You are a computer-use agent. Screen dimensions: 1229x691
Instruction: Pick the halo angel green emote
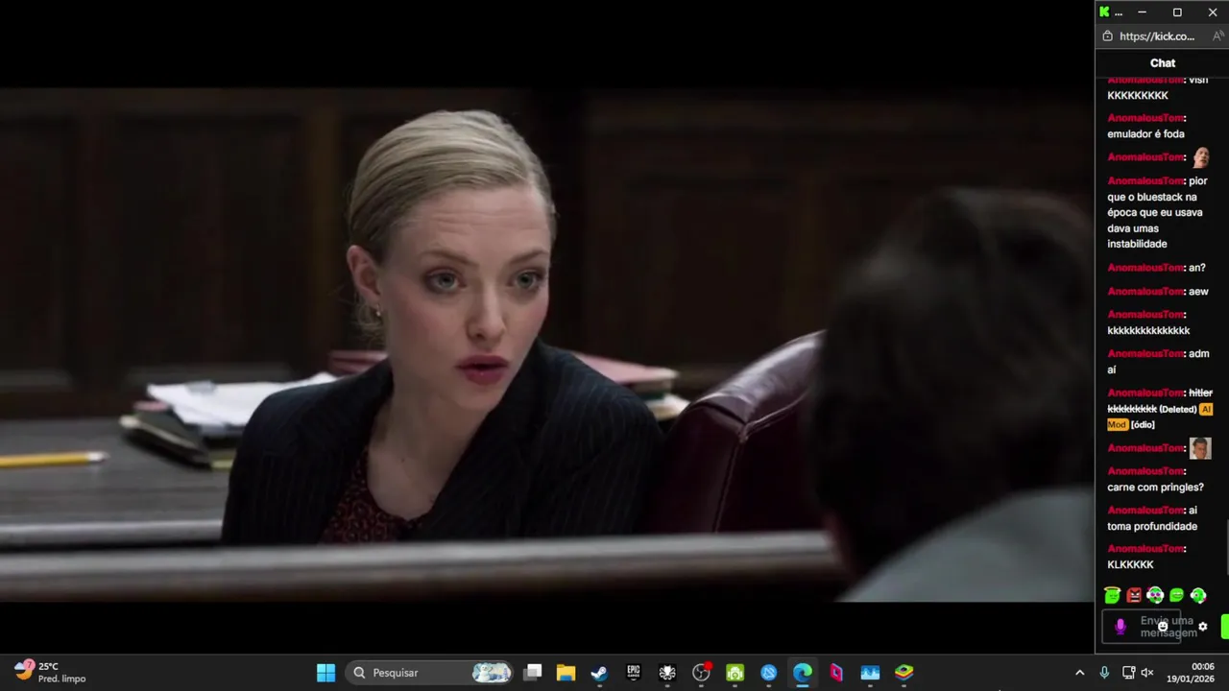pyautogui.click(x=1113, y=595)
